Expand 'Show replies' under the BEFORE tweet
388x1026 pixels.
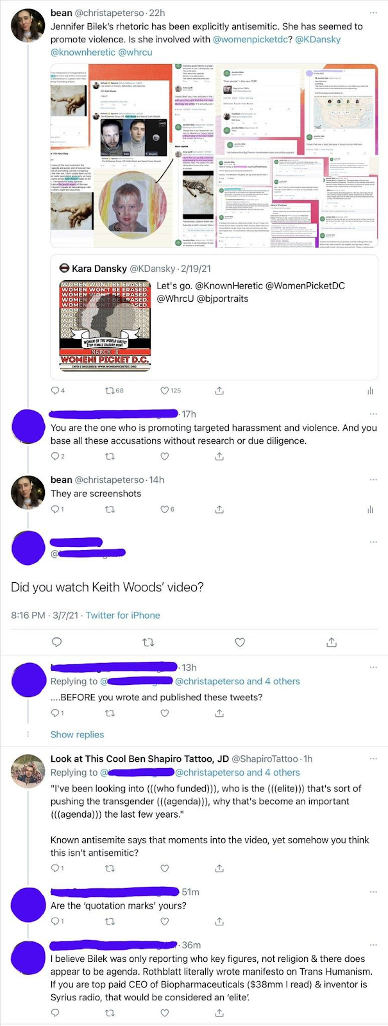(x=77, y=734)
